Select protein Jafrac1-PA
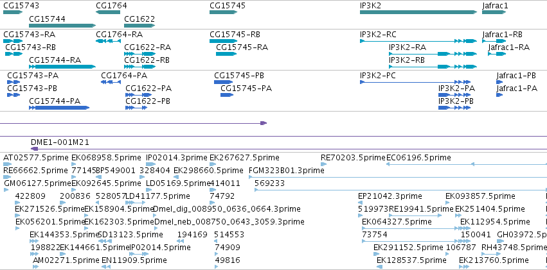Image resolution: width=547 pixels, height=270 pixels. [x=499, y=95]
